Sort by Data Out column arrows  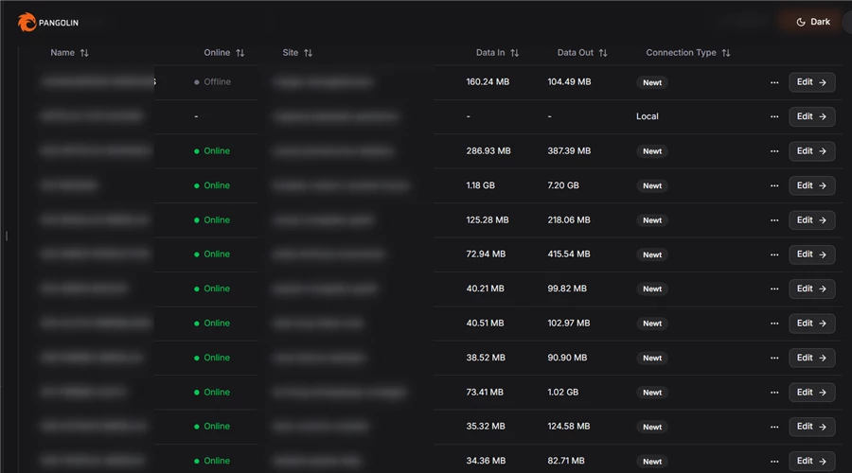point(603,53)
